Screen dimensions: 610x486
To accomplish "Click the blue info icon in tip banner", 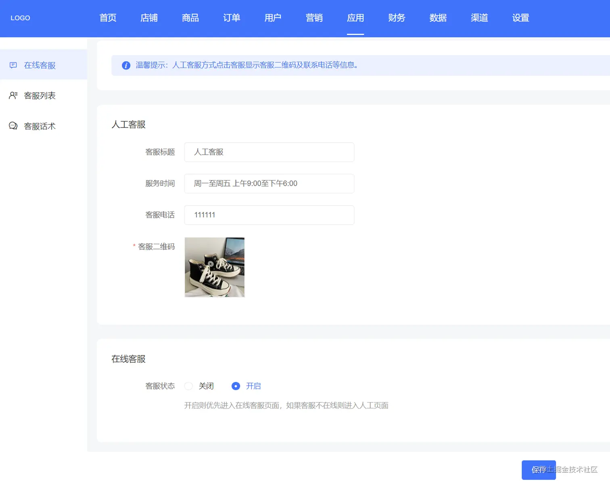I will click(x=126, y=65).
